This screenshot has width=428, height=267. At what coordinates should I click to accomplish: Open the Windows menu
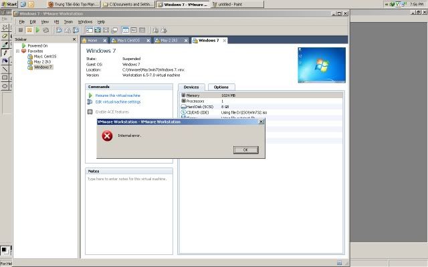85,22
